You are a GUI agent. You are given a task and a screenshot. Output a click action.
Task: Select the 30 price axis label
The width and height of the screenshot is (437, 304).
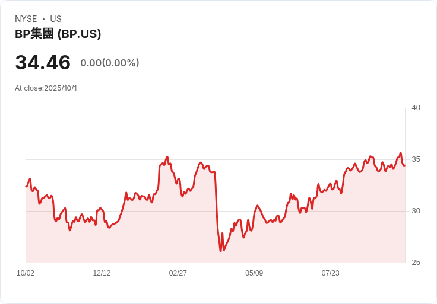(x=416, y=211)
